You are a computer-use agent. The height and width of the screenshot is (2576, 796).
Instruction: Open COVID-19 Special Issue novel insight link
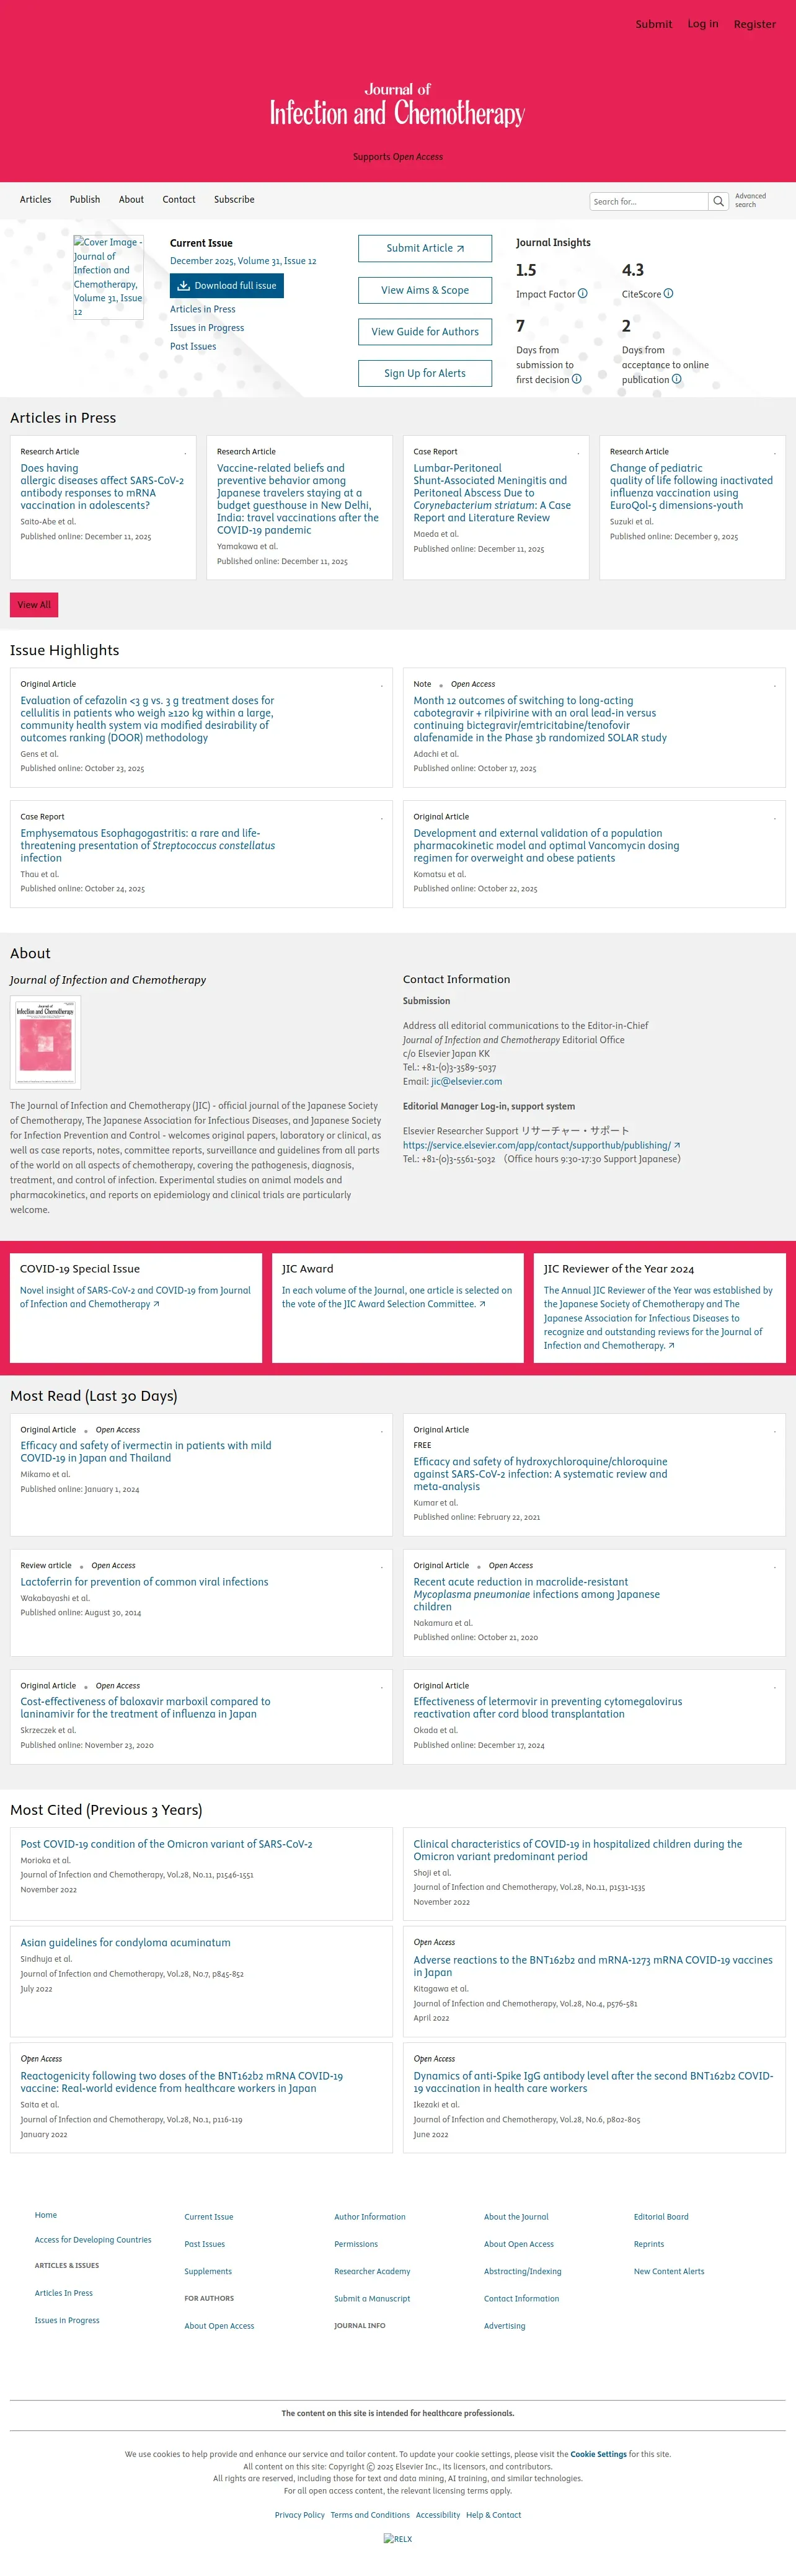pyautogui.click(x=135, y=1297)
